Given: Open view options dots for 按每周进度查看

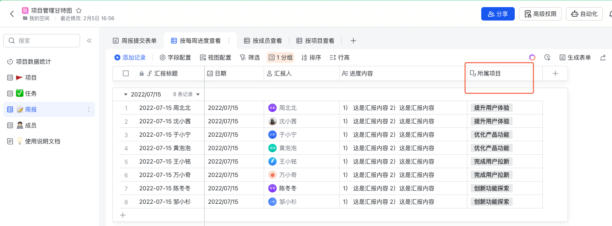Looking at the screenshot, I should click(229, 41).
